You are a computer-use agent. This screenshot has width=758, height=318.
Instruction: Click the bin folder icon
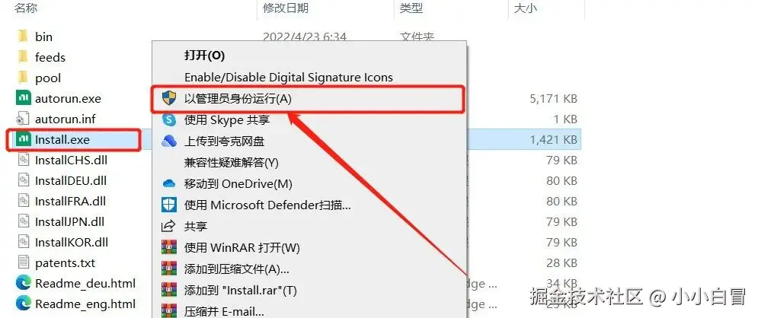pyautogui.click(x=23, y=37)
